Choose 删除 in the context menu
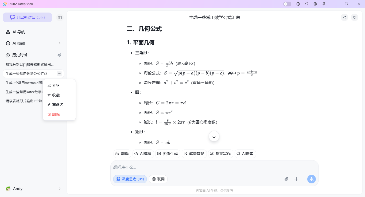Image resolution: width=365 pixels, height=197 pixels. pyautogui.click(x=56, y=114)
